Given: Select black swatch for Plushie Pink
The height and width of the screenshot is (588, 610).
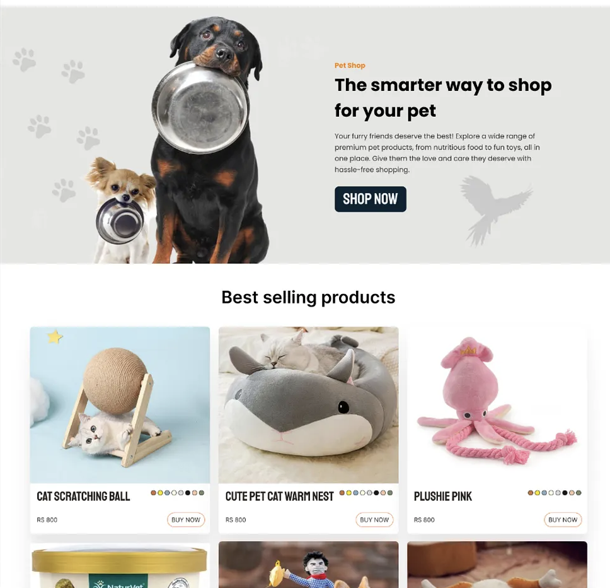Looking at the screenshot, I should pyautogui.click(x=565, y=493).
